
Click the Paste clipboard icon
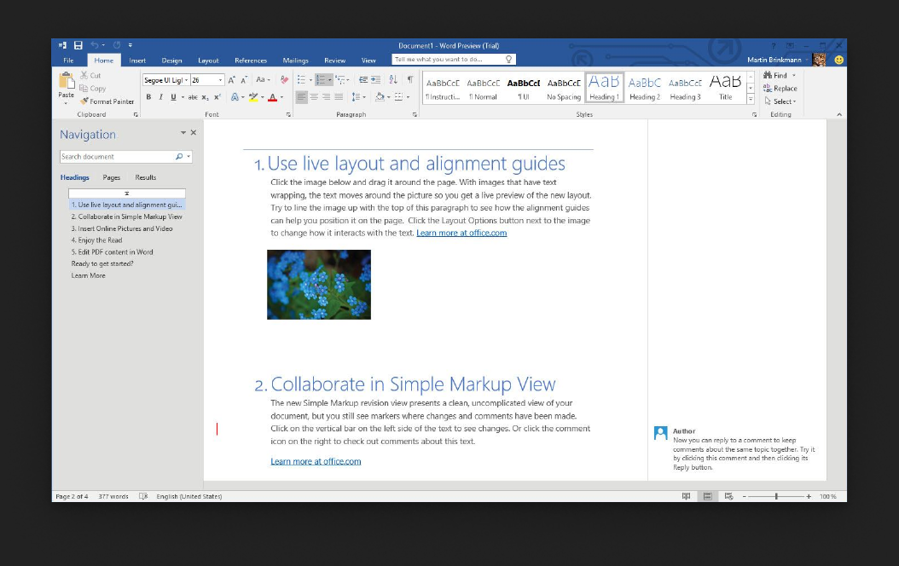(x=66, y=81)
